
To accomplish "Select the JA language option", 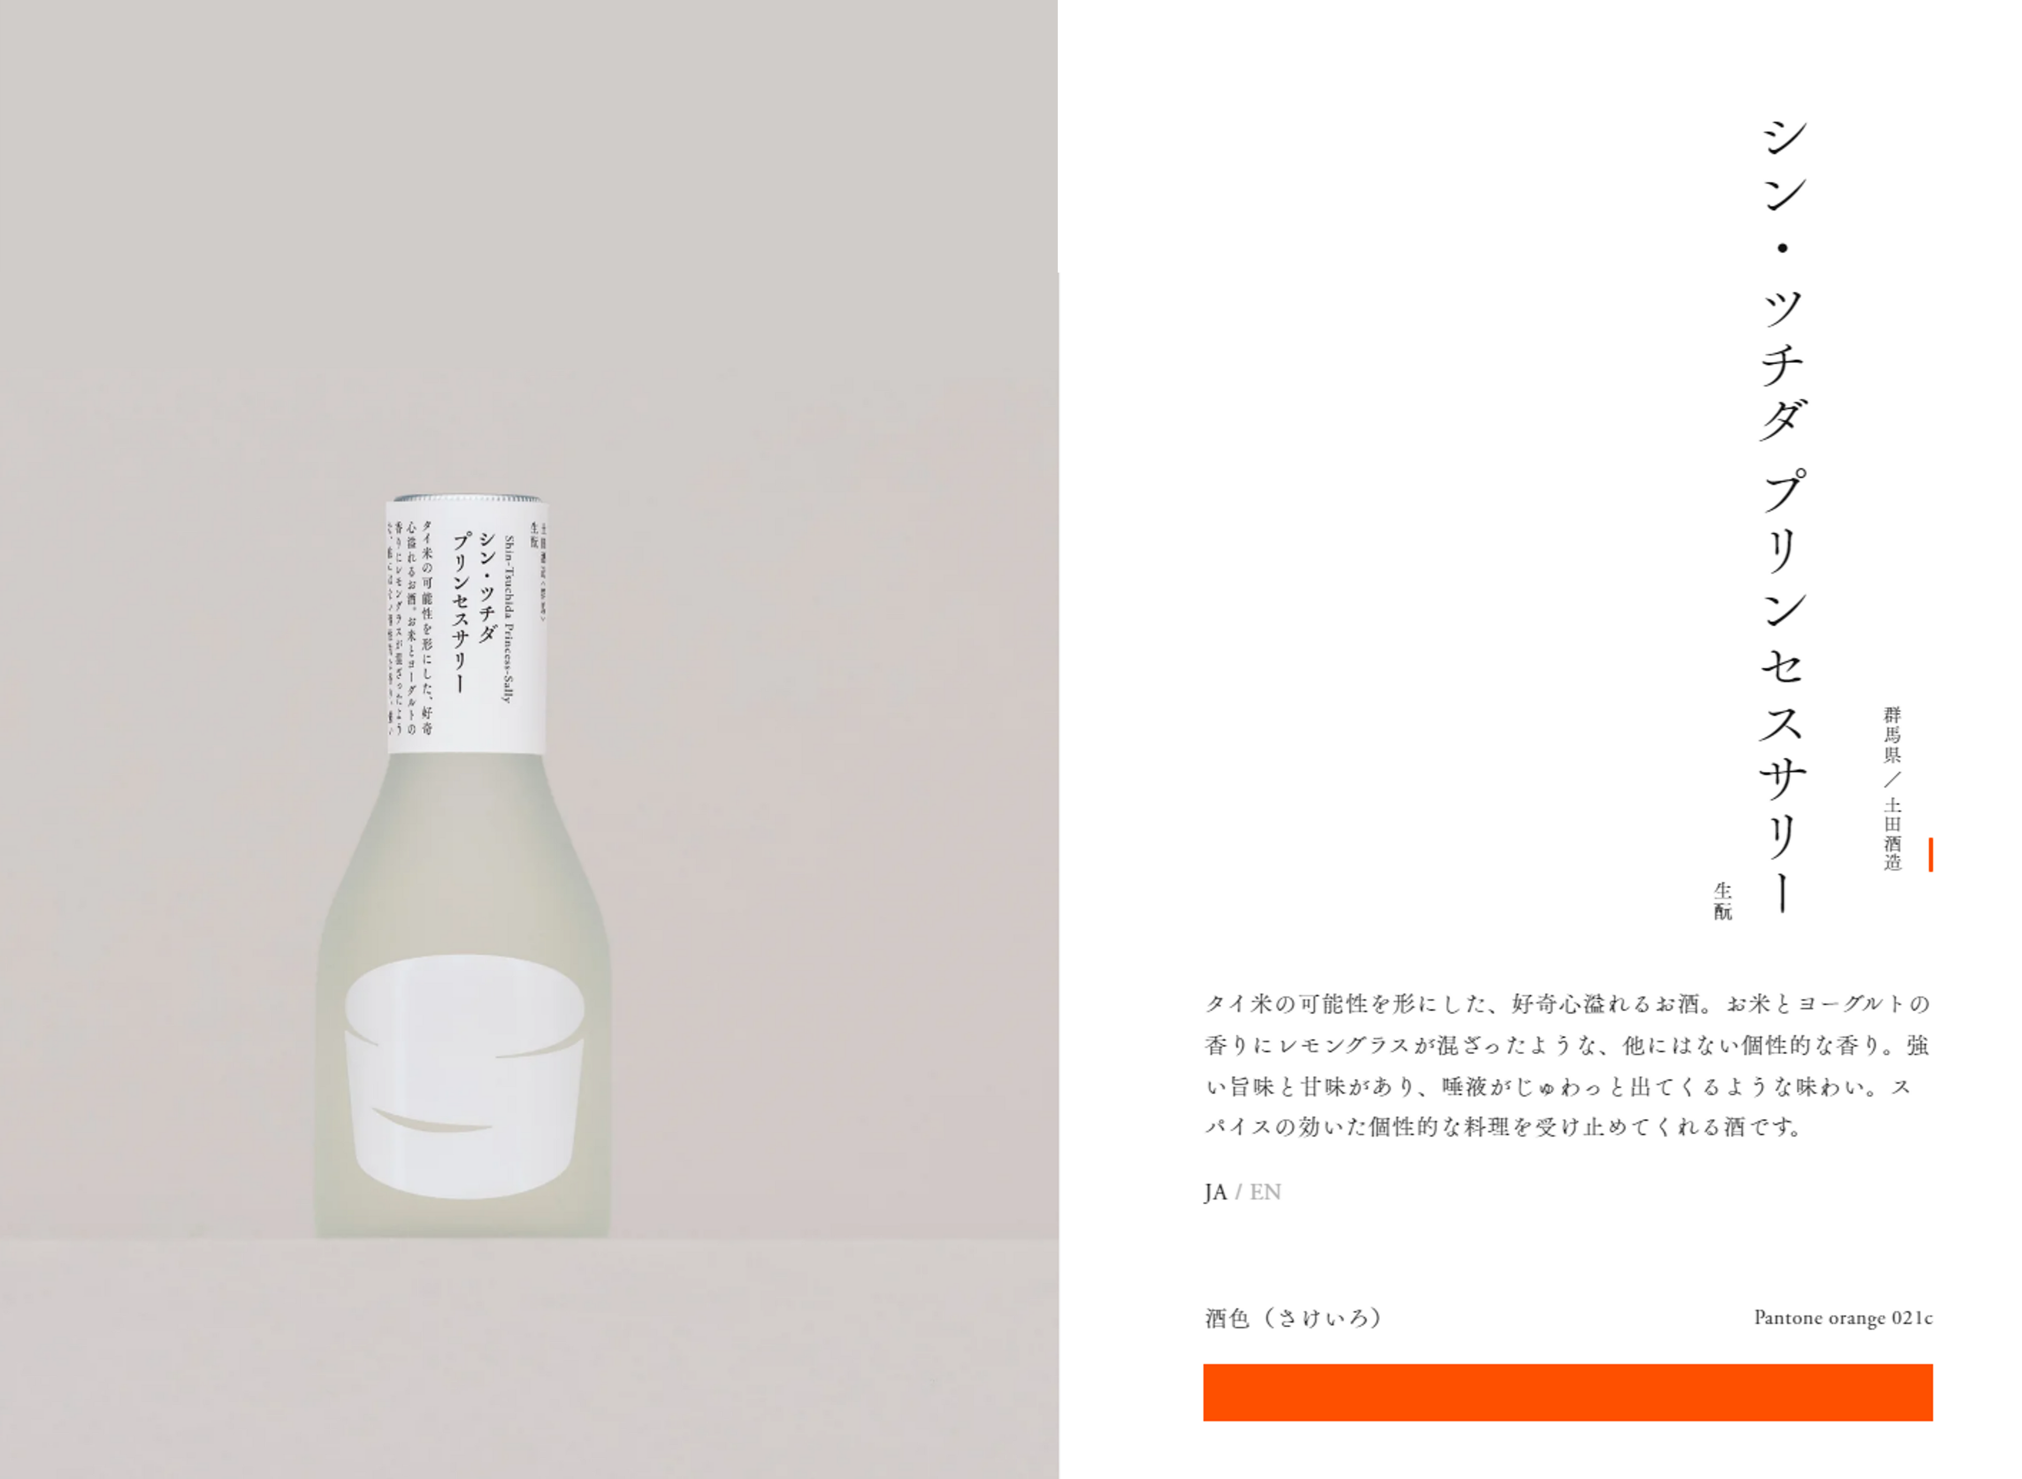I will point(1215,1192).
